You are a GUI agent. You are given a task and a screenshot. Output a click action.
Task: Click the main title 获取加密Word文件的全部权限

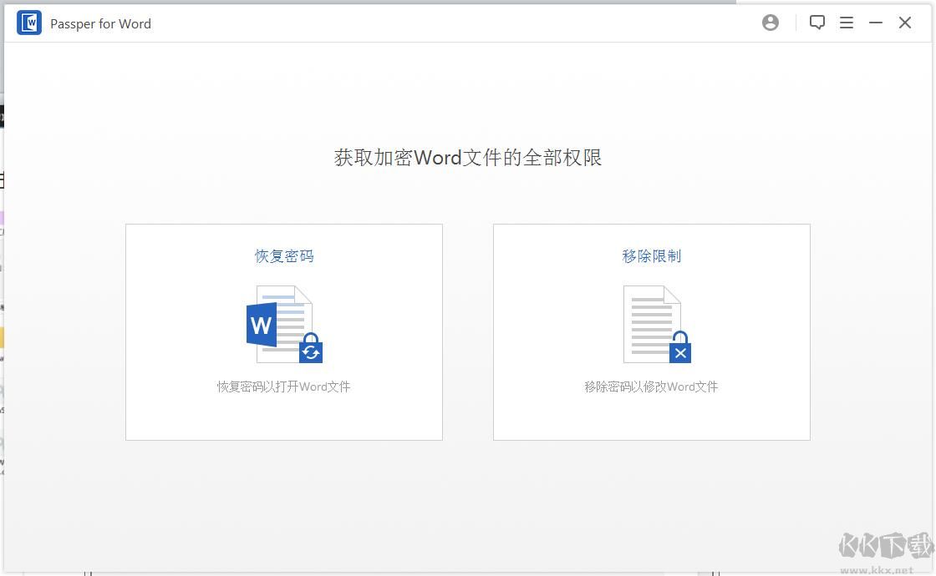468,157
